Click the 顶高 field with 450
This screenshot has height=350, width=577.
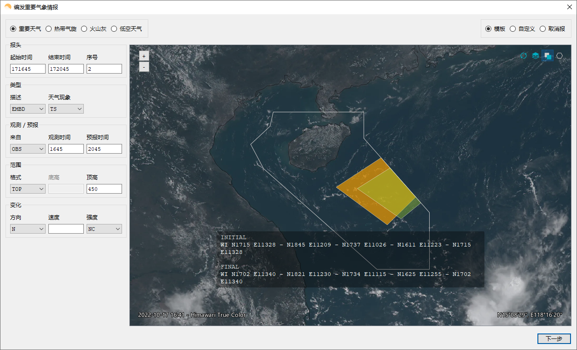point(104,189)
